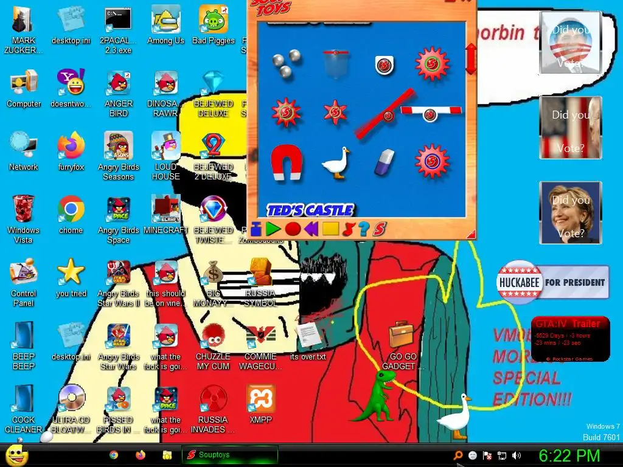623x467 pixels.
Task: Select the BIG MONAYY money bag icon
Action: pyautogui.click(x=214, y=283)
